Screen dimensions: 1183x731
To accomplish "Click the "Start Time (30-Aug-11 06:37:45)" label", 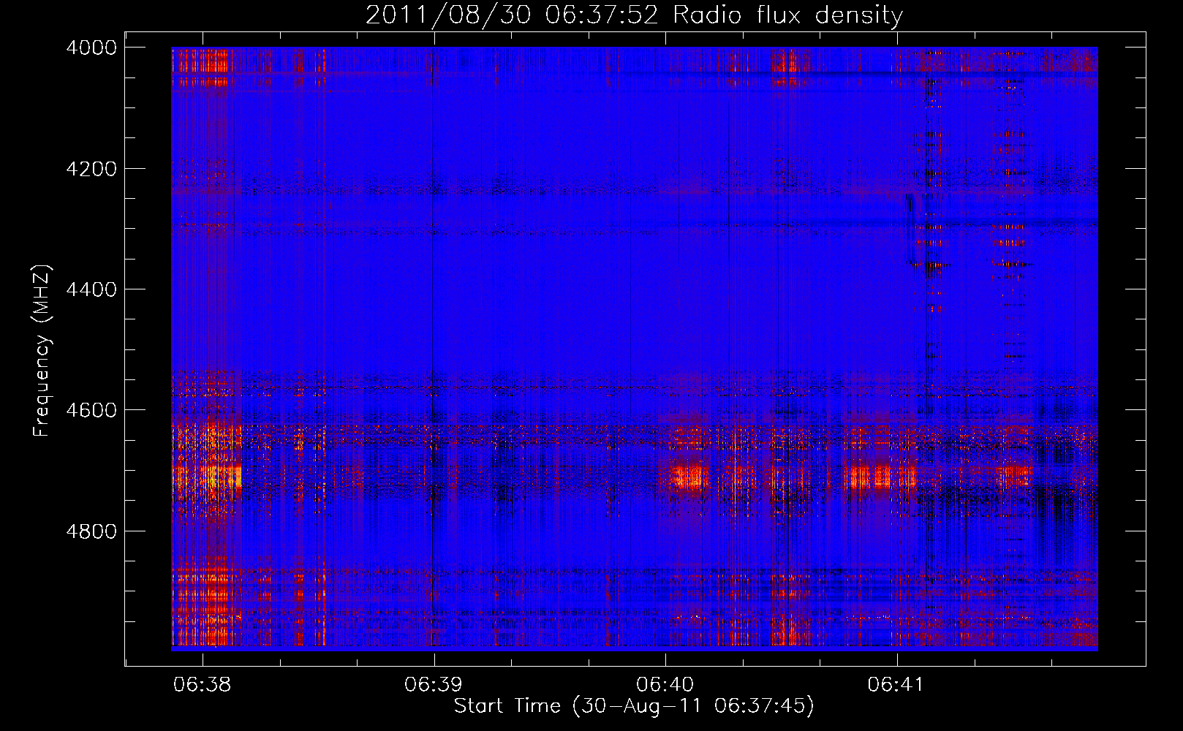I will pyautogui.click(x=634, y=706).
